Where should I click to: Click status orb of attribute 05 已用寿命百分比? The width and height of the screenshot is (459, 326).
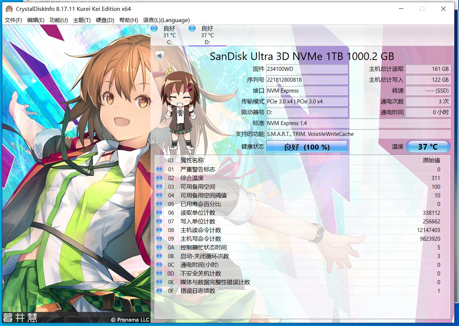click(x=159, y=204)
